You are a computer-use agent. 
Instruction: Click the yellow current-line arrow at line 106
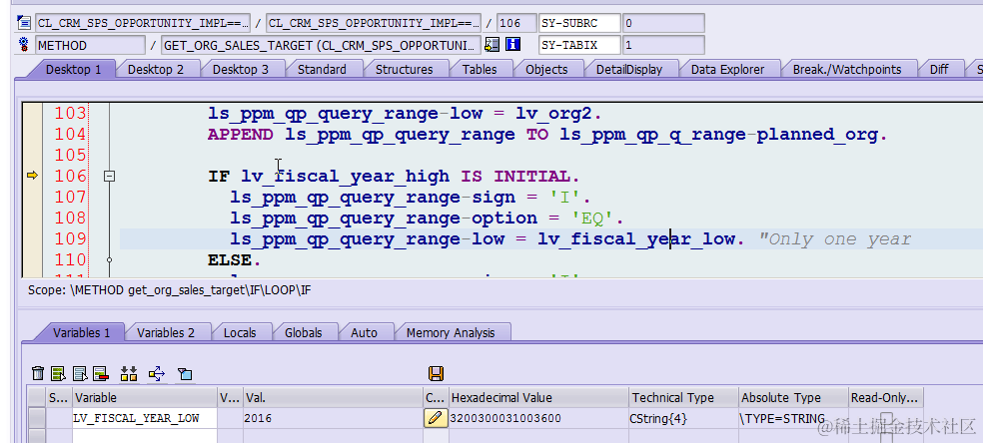pos(32,176)
